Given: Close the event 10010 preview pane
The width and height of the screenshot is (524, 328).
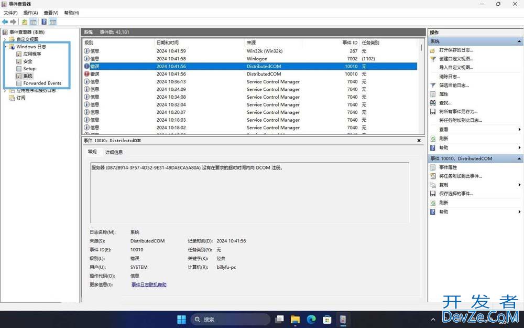Looking at the screenshot, I should pos(419,141).
